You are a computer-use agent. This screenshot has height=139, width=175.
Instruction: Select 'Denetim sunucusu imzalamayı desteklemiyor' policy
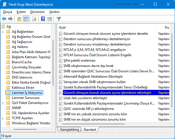coord(97,44)
